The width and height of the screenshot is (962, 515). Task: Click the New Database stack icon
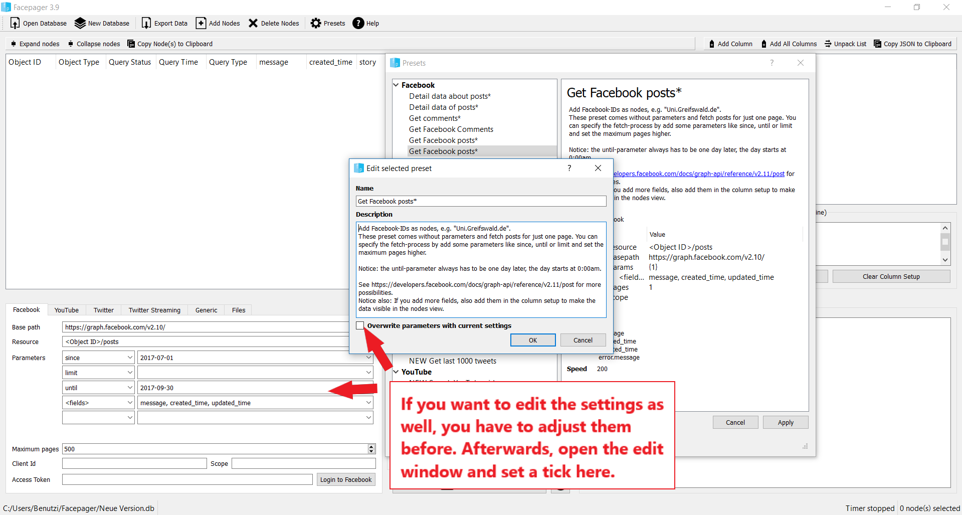(x=80, y=23)
